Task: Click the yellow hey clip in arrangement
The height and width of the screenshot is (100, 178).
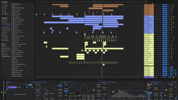Action: pyautogui.click(x=104, y=65)
